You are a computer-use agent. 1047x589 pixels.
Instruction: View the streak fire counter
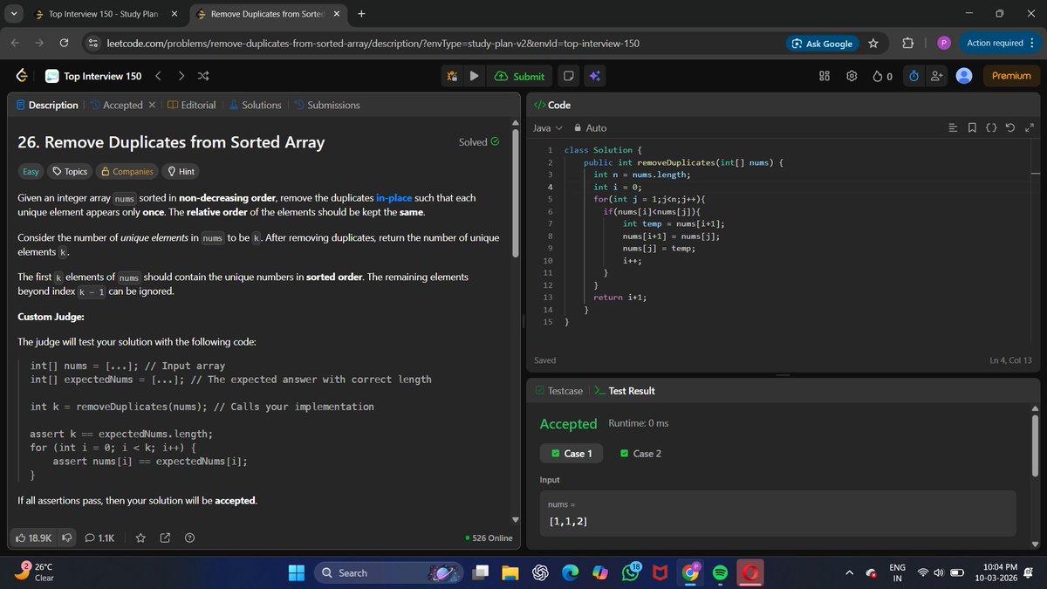click(x=882, y=76)
